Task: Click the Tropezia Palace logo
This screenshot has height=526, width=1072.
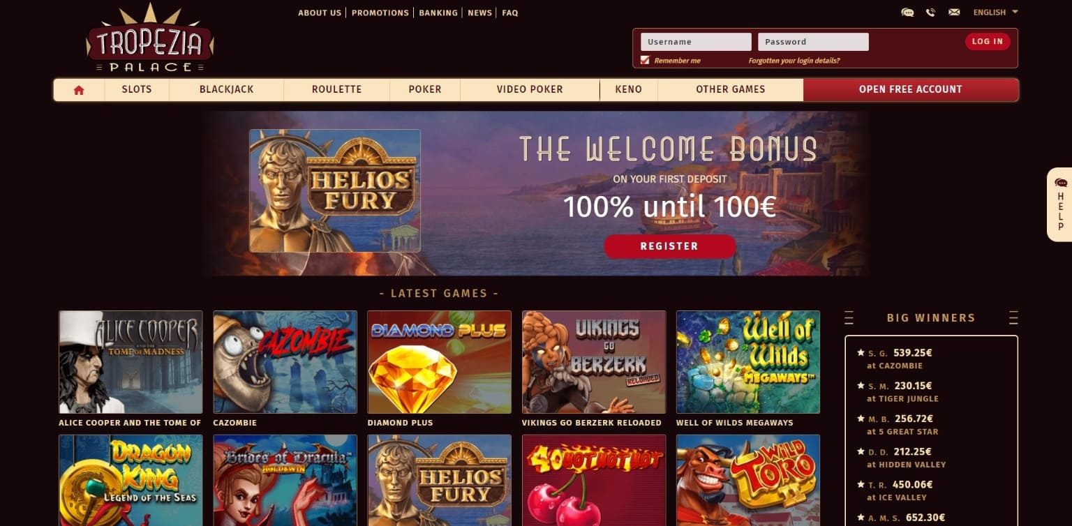Action: pyautogui.click(x=149, y=38)
